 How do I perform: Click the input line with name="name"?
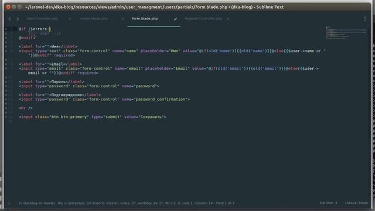pyautogui.click(x=172, y=53)
